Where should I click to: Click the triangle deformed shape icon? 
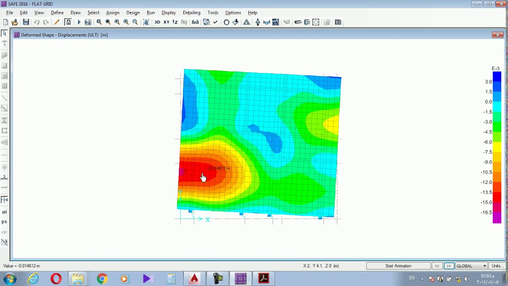point(246,22)
